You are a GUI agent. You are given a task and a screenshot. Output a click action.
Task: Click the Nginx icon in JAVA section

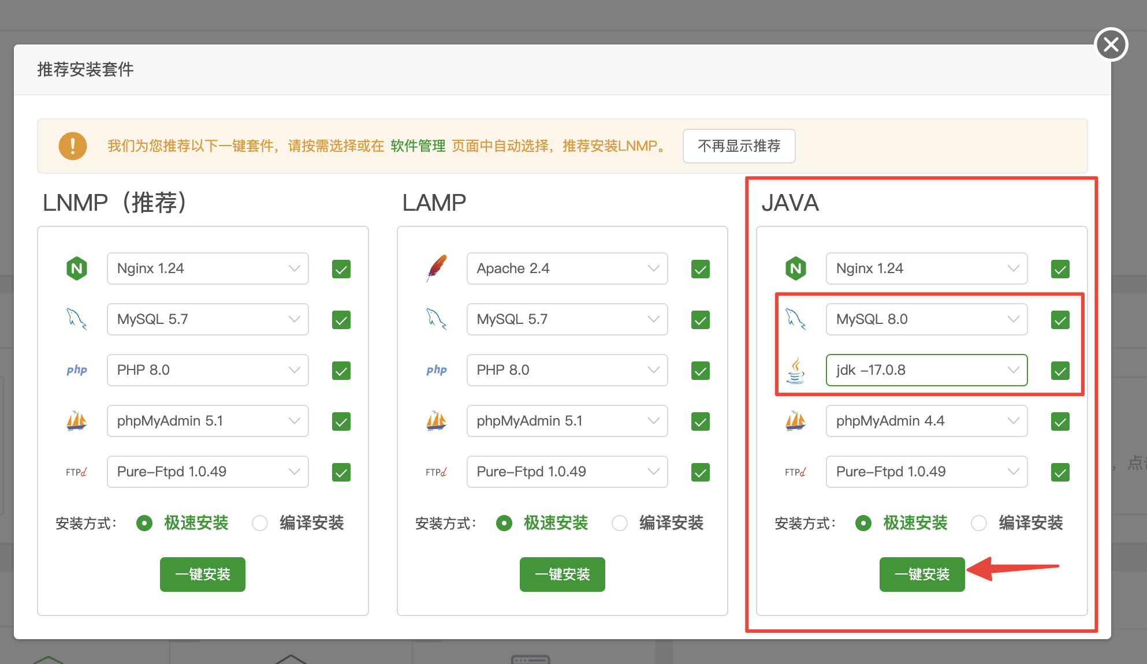tap(797, 267)
